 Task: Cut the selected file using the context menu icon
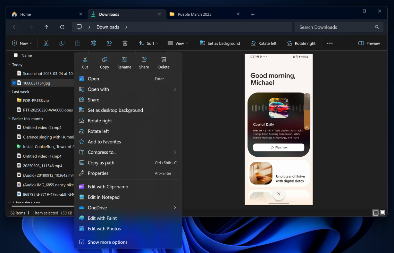coord(85,62)
